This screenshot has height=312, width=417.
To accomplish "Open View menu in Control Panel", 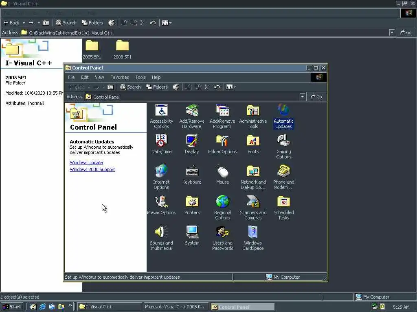I will point(99,77).
